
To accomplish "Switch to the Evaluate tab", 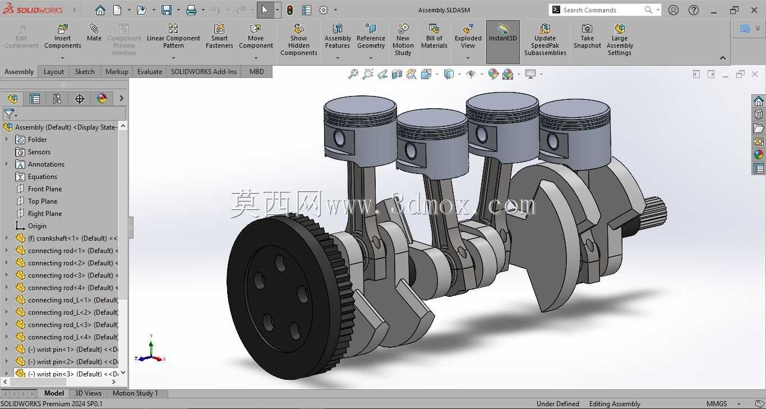I will (x=150, y=71).
